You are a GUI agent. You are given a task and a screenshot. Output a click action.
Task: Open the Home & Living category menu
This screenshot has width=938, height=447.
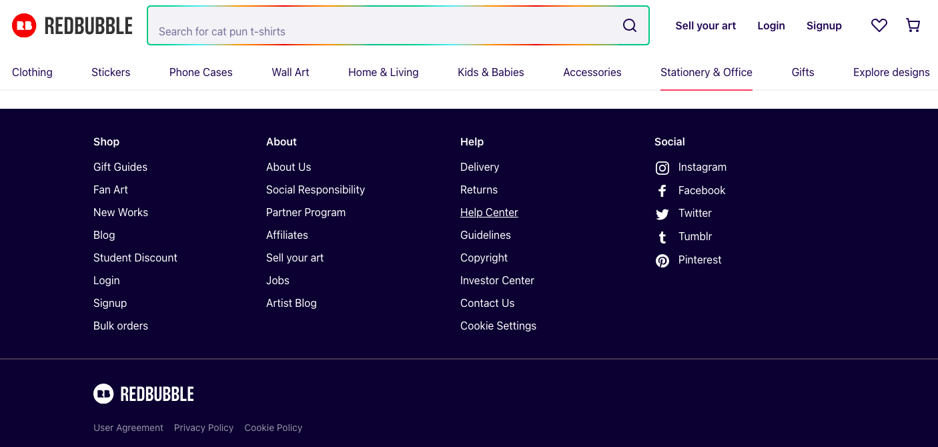[384, 72]
